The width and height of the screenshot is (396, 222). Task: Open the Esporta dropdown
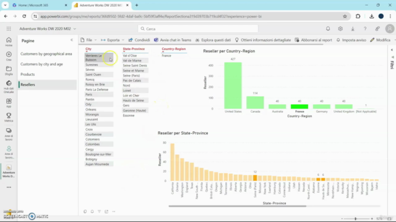pyautogui.click(x=113, y=40)
